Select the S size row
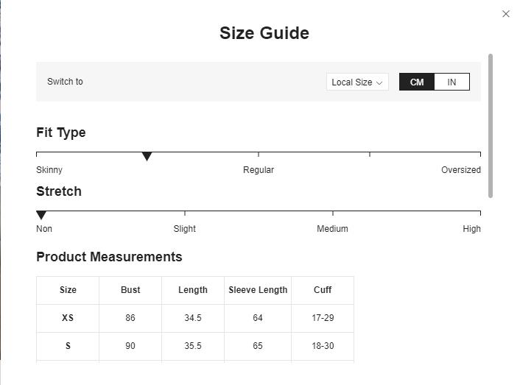Screen dimensions: 520x385 click(x=68, y=346)
